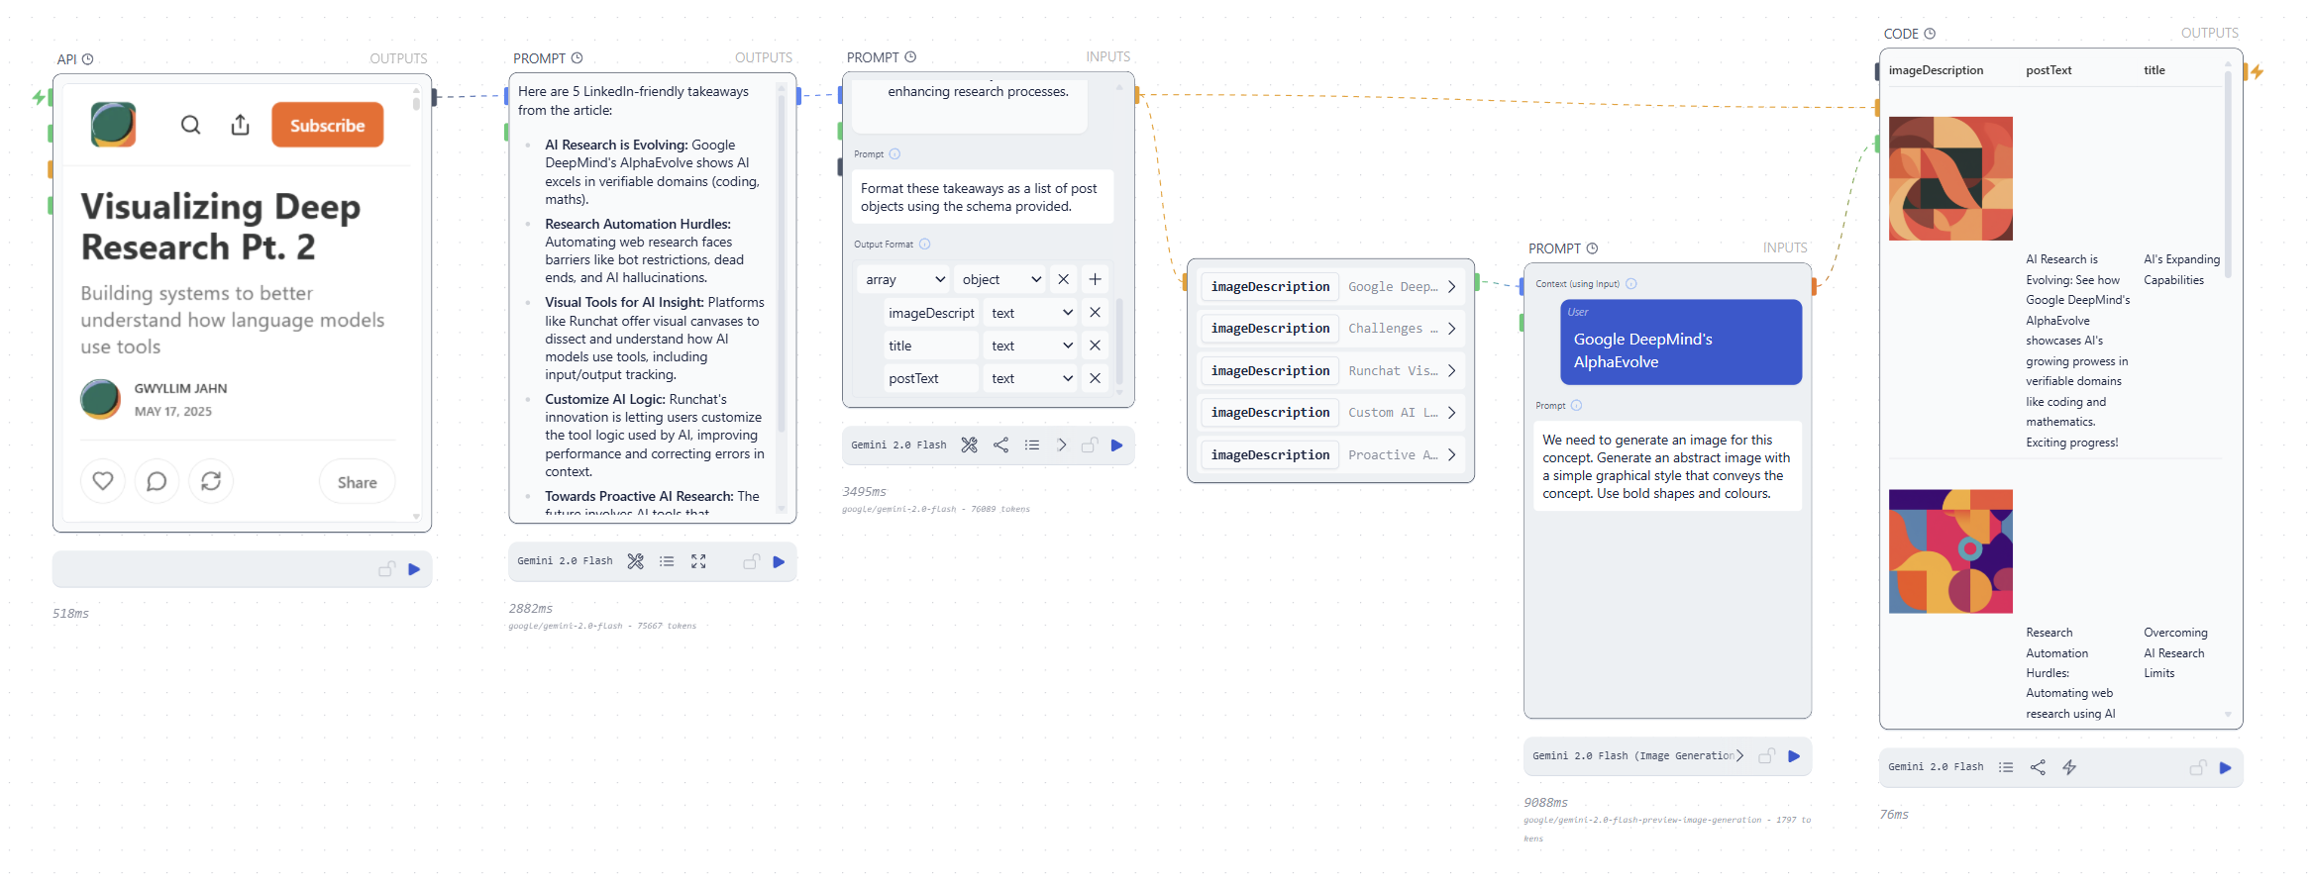
Task: Edit the imageDescript field name input
Action: (x=930, y=313)
